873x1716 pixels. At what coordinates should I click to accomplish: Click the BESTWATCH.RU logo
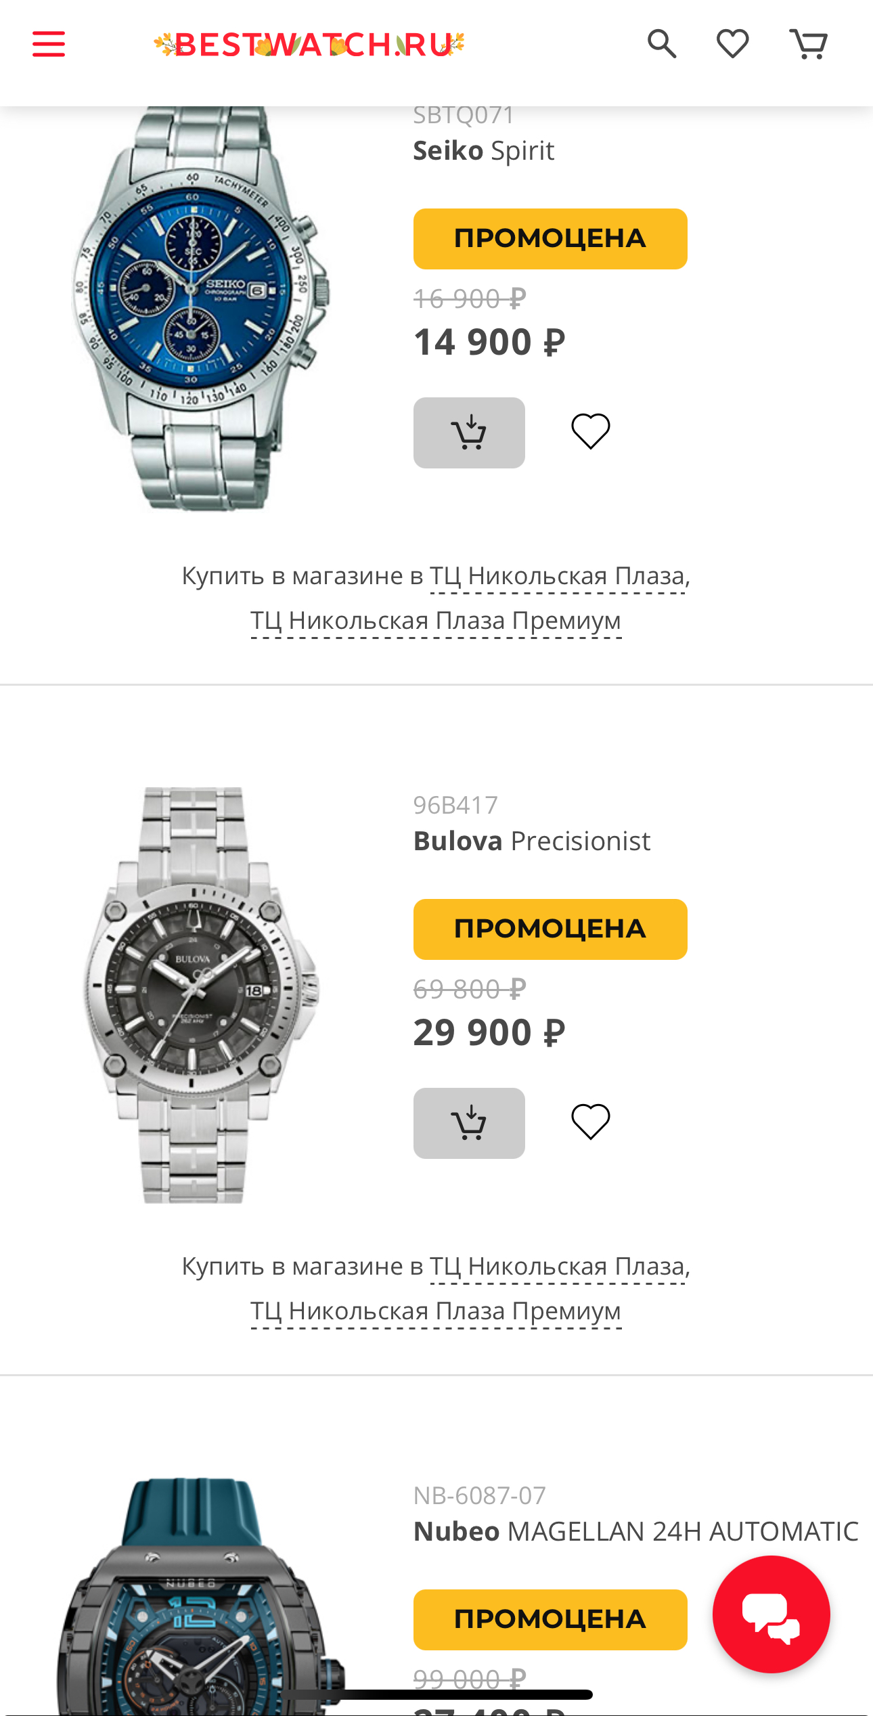click(308, 43)
